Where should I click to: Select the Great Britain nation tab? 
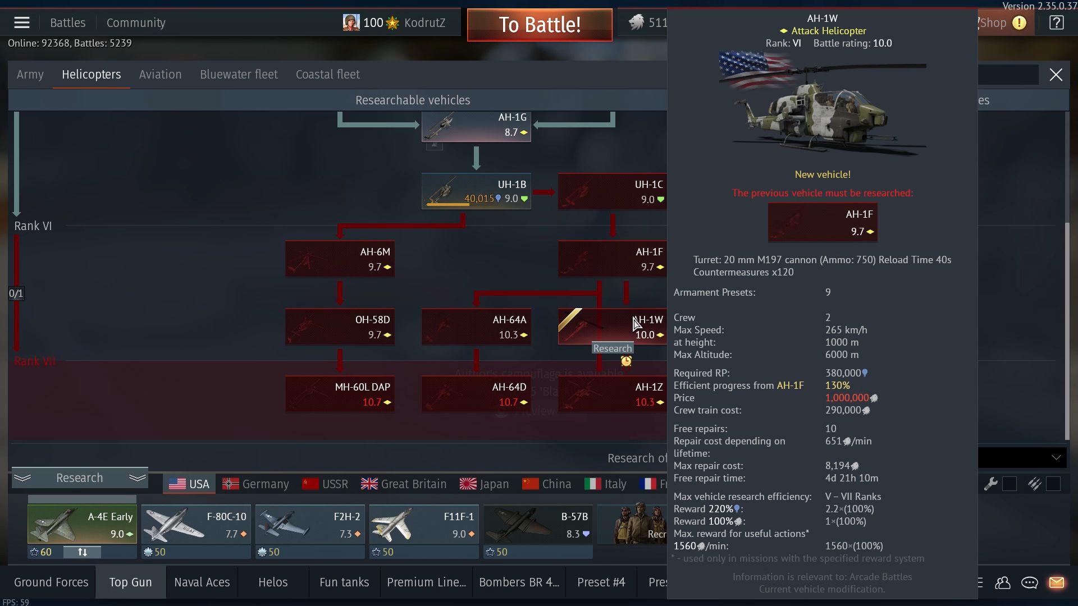pyautogui.click(x=404, y=484)
